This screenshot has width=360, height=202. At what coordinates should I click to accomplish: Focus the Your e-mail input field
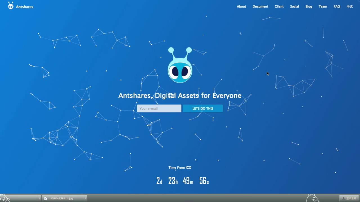click(159, 109)
